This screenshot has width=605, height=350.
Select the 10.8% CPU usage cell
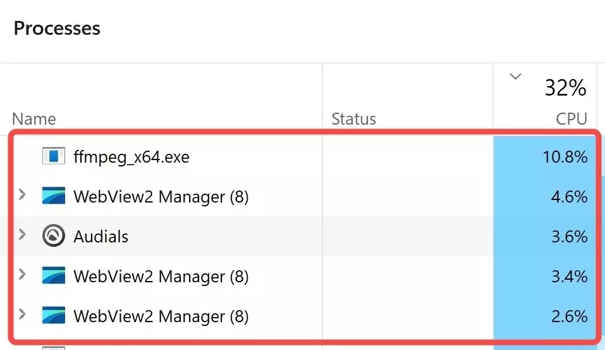565,157
